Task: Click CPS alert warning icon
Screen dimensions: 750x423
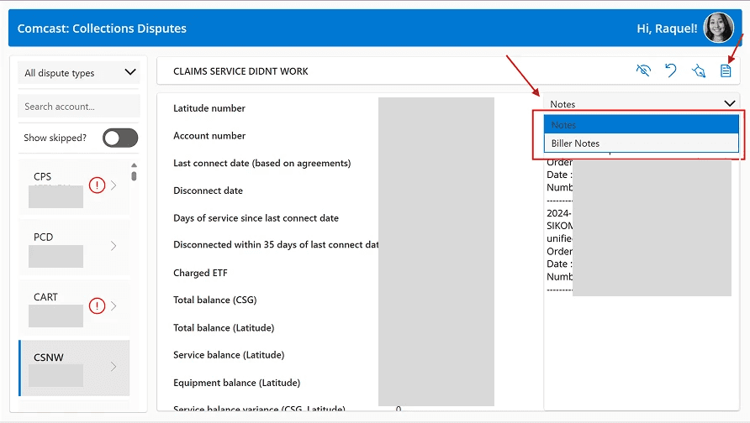Action: (97, 185)
